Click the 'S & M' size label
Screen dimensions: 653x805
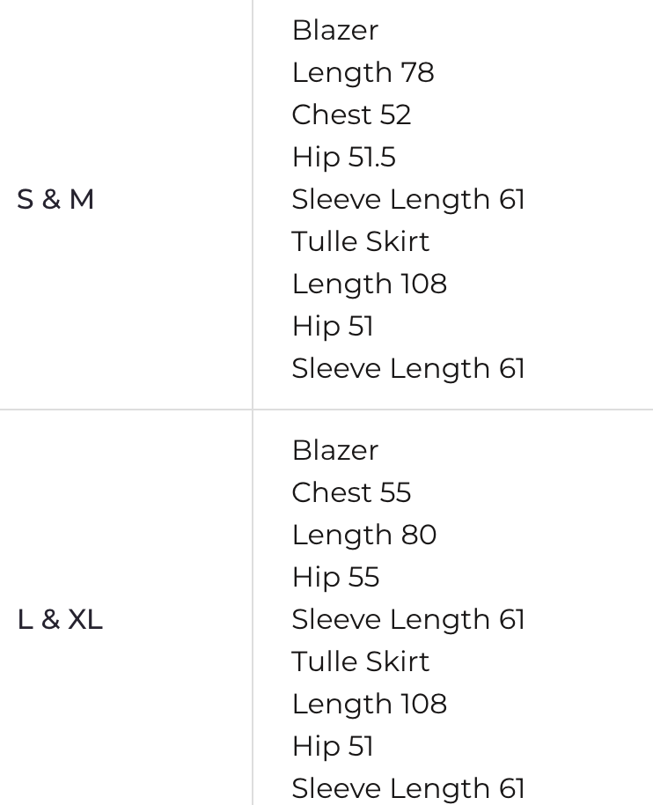click(x=55, y=200)
